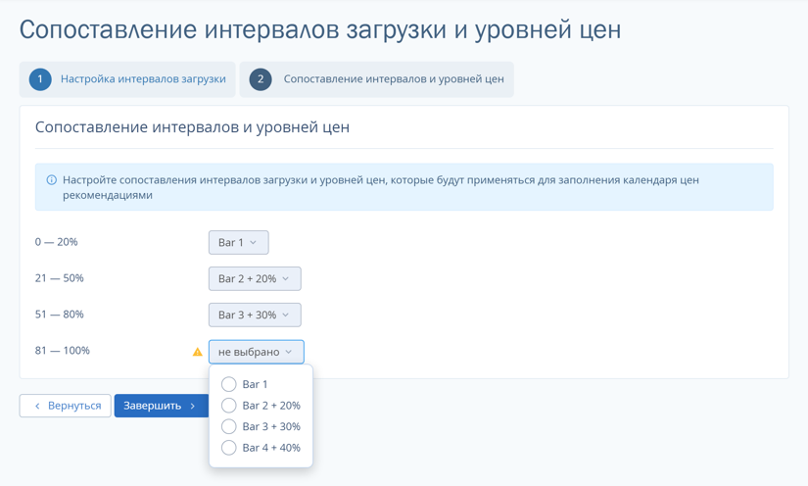This screenshot has width=808, height=486.
Task: Click the yellow warning triangle icon
Action: (198, 352)
